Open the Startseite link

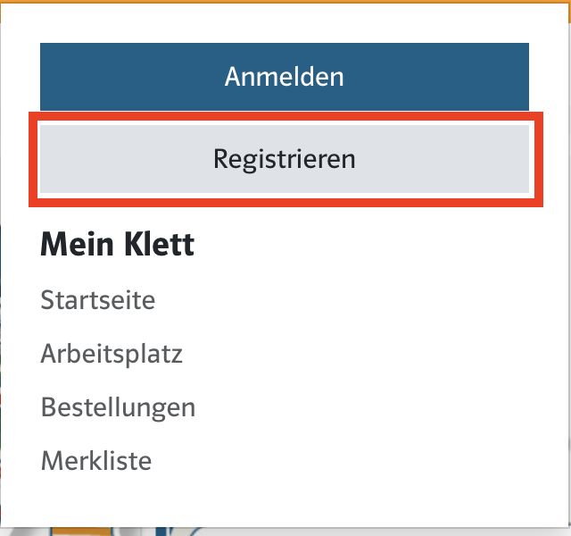[x=97, y=300]
